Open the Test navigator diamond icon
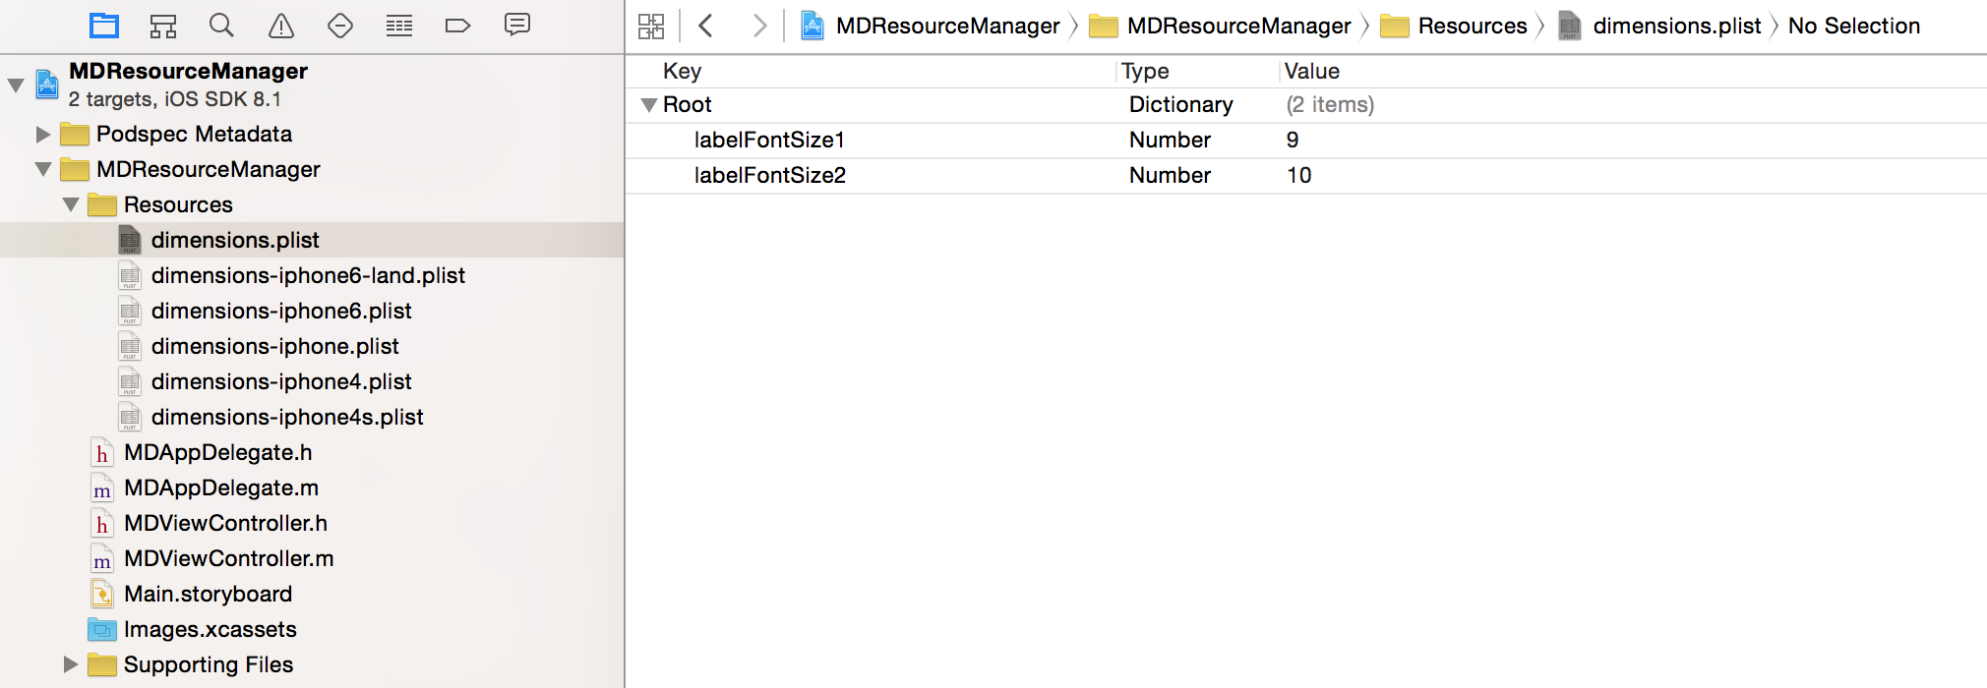 point(340,26)
